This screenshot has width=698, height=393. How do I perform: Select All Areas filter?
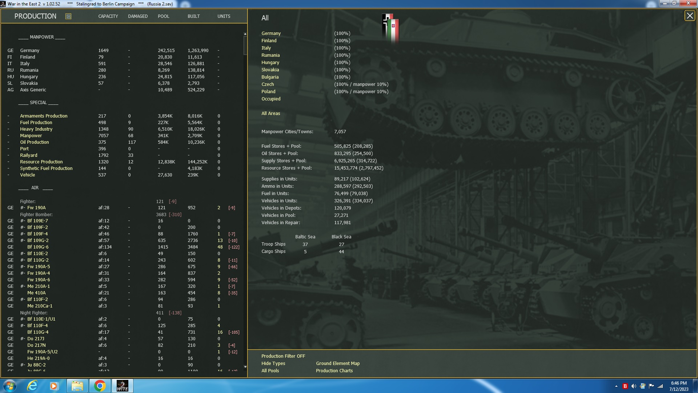[270, 114]
